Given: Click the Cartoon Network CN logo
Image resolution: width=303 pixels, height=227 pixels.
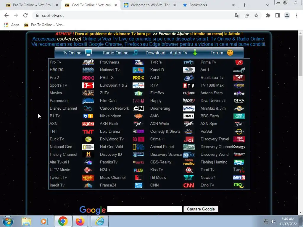Looking at the screenshot, I should tap(138, 108).
